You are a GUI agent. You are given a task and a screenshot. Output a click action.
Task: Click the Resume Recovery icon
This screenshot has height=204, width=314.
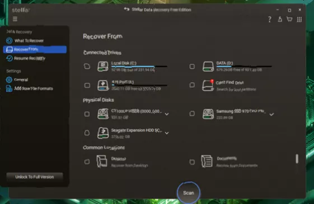tap(9, 58)
